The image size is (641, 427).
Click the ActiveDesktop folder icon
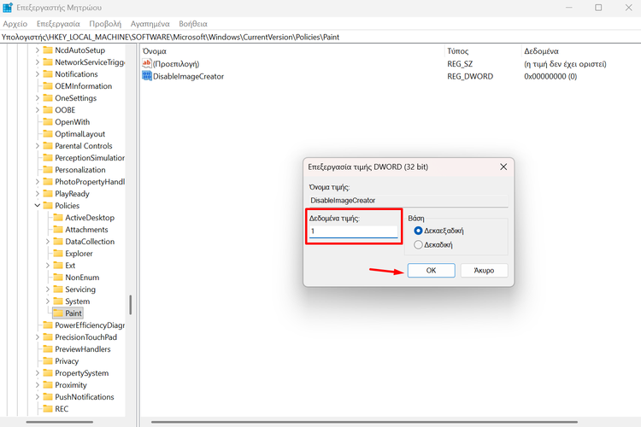coord(58,218)
